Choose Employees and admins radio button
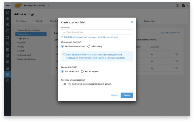 click(62, 46)
